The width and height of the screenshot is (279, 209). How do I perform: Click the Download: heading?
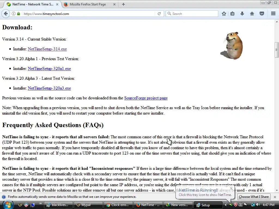17,27
